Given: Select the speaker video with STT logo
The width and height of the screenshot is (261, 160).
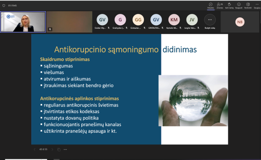Looking at the screenshot, I should tap(23, 22).
